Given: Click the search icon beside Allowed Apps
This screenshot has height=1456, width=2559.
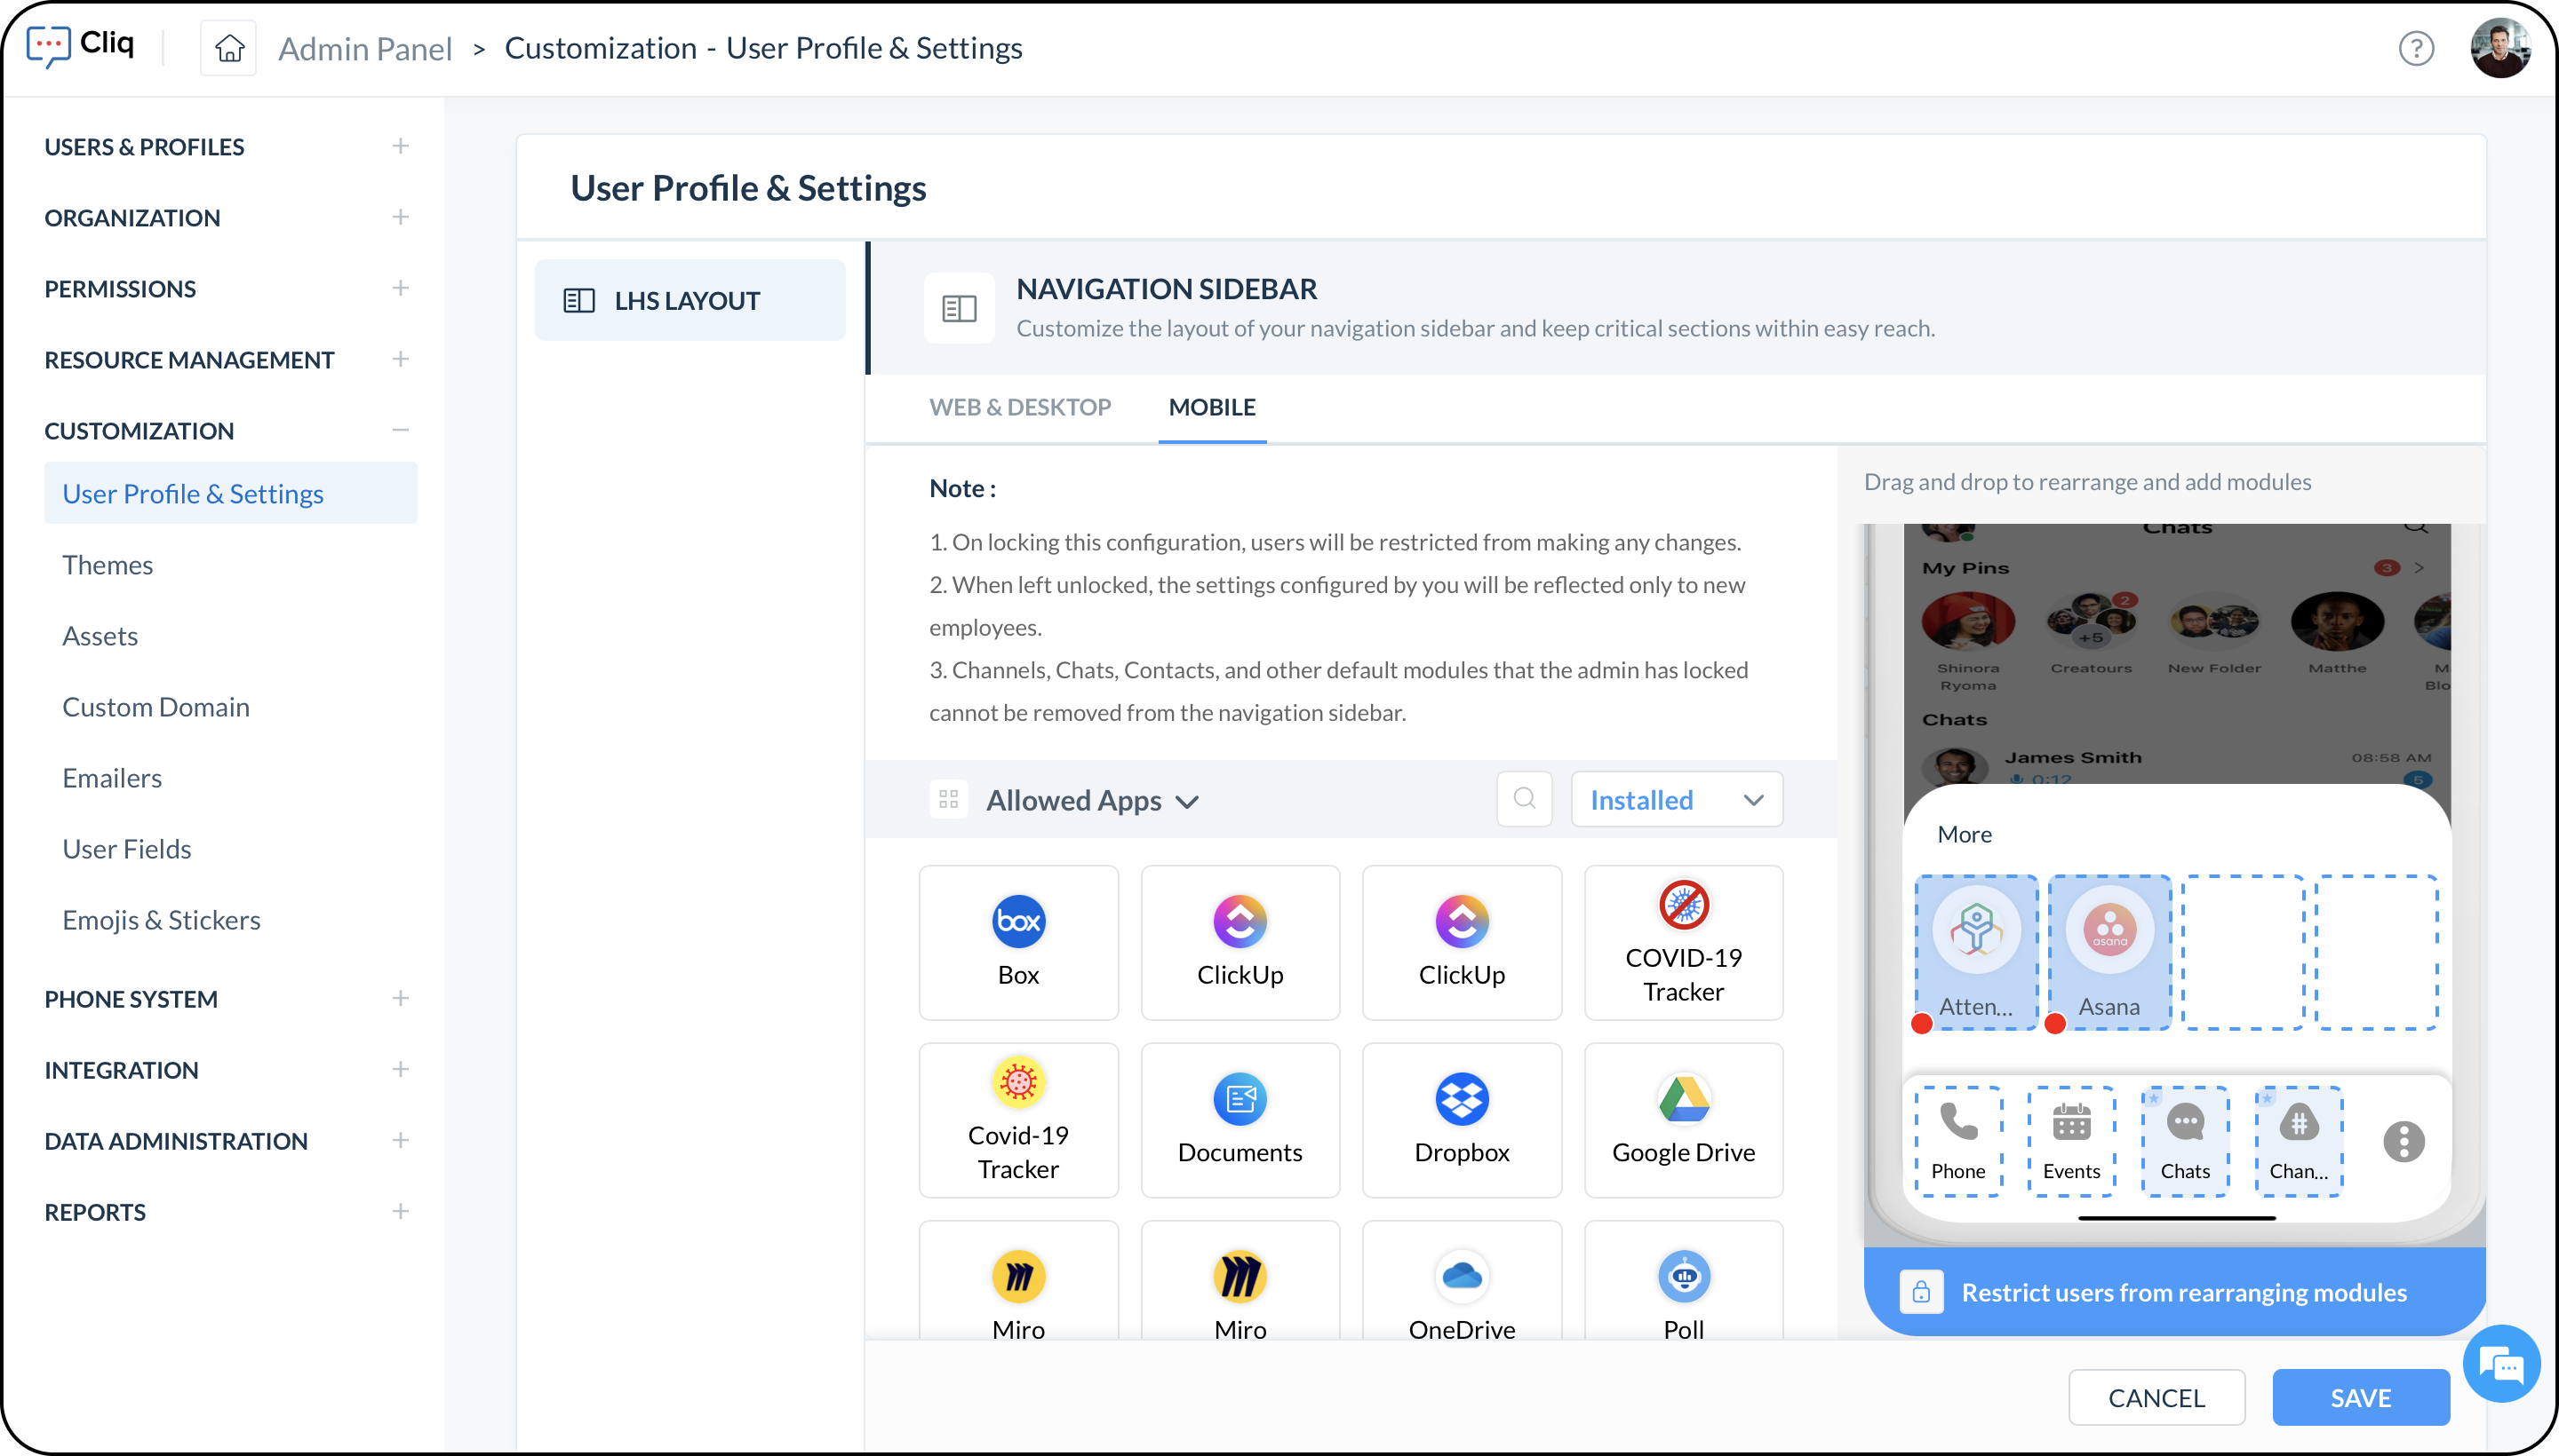Looking at the screenshot, I should 1523,799.
